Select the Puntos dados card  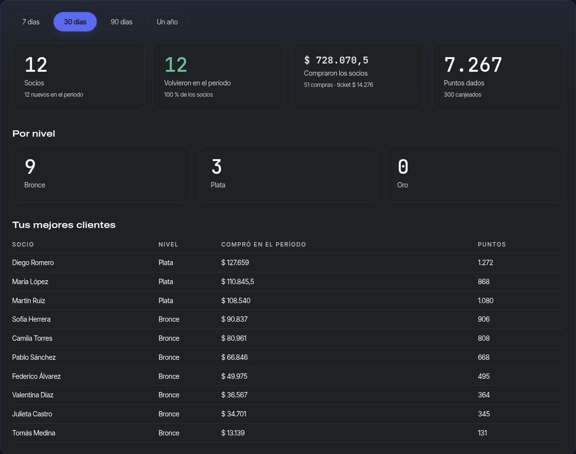[x=498, y=77]
